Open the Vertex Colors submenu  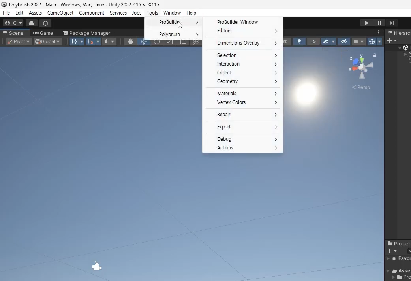[242, 102]
